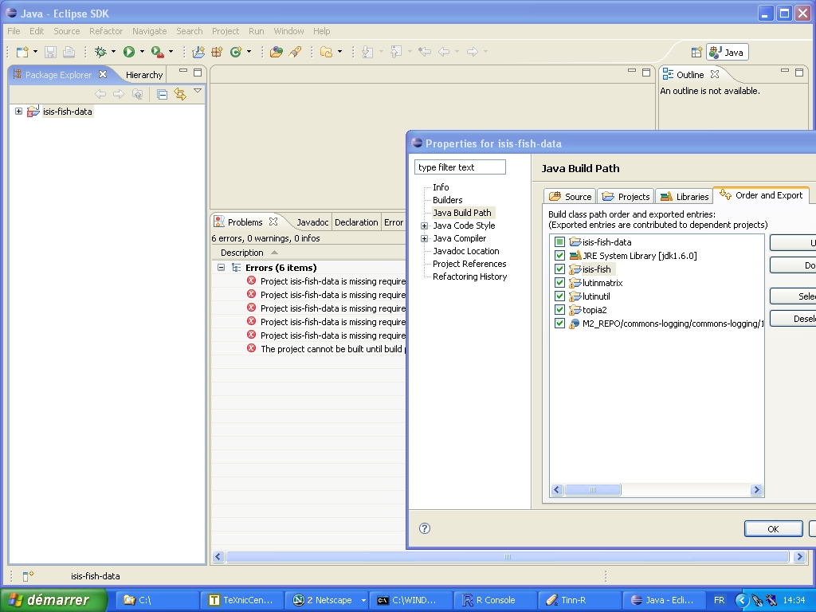Switch to the Hierarchy tab
The width and height of the screenshot is (816, 612).
144,75
